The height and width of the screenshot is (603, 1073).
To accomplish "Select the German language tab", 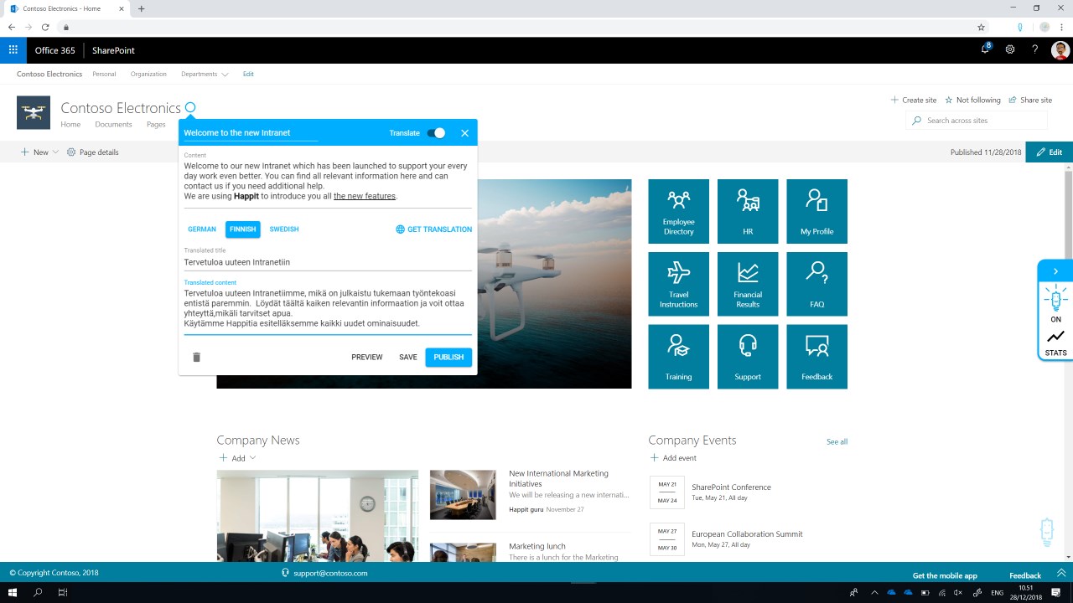I will click(202, 229).
